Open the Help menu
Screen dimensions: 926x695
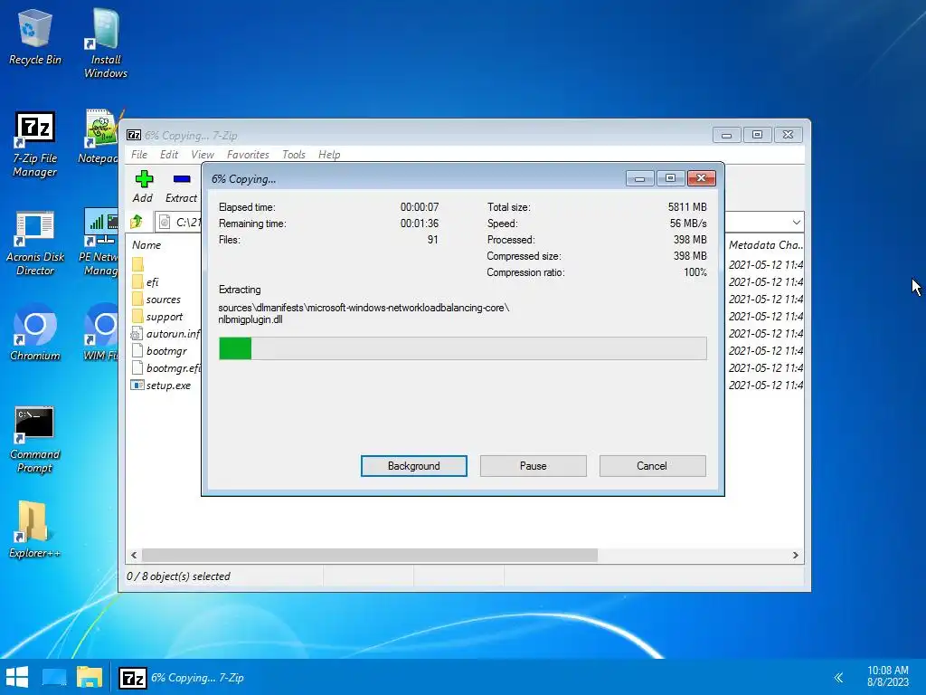point(329,154)
